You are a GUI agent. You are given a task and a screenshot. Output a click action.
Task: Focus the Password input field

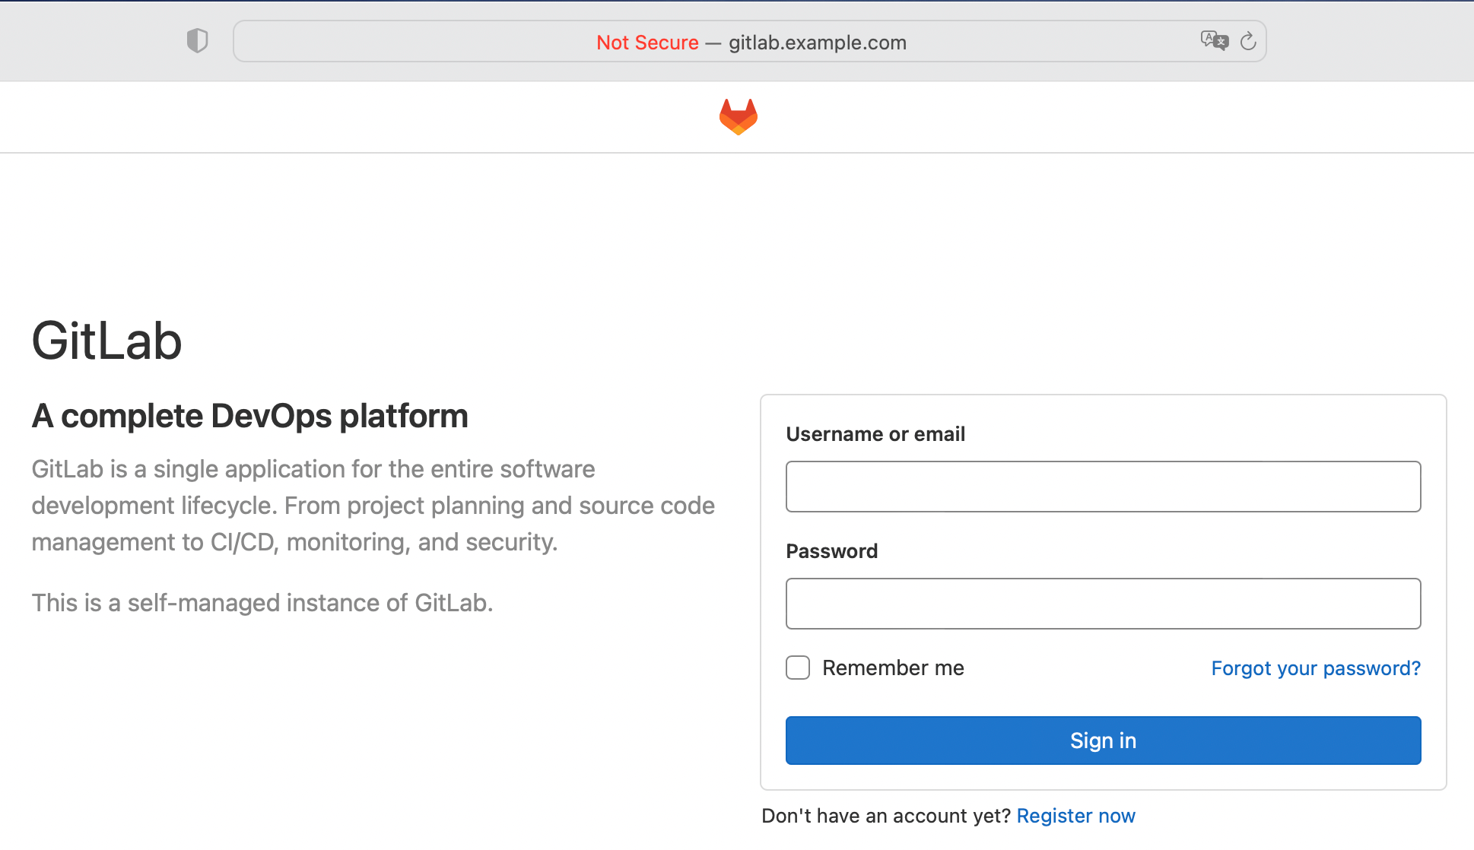(1103, 603)
